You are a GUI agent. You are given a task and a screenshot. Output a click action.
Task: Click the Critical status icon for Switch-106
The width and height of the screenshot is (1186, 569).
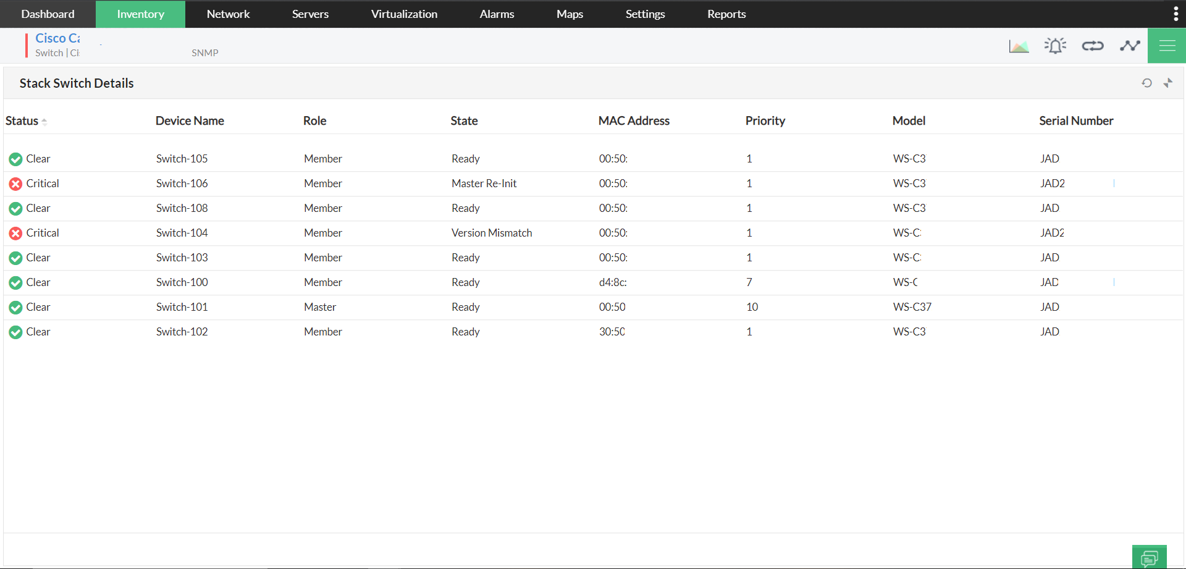16,183
